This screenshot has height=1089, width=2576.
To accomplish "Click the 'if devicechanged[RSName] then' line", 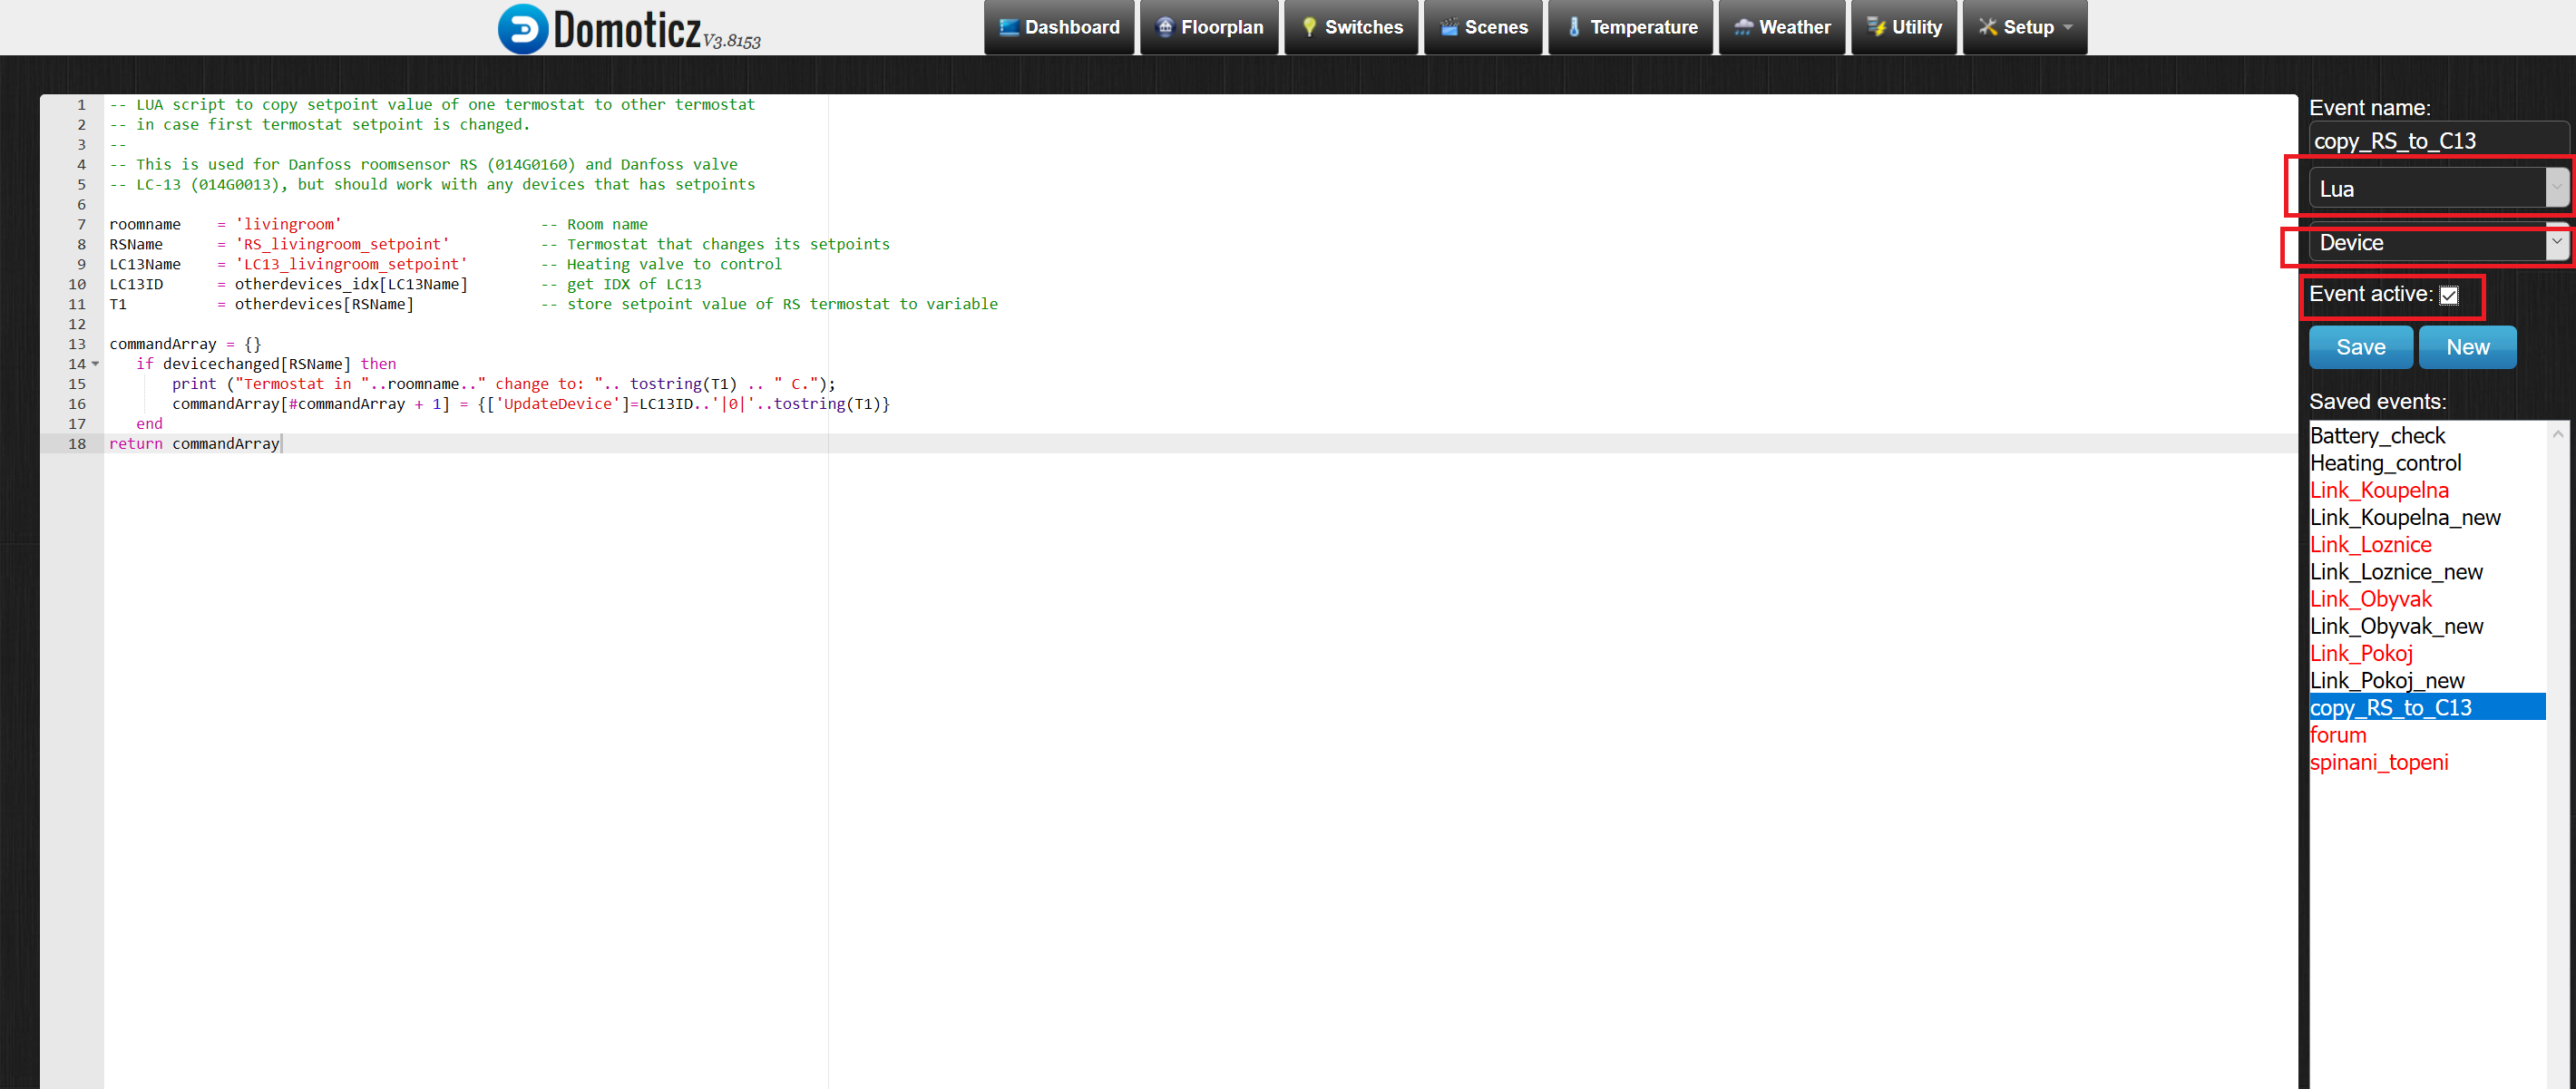I will point(266,364).
